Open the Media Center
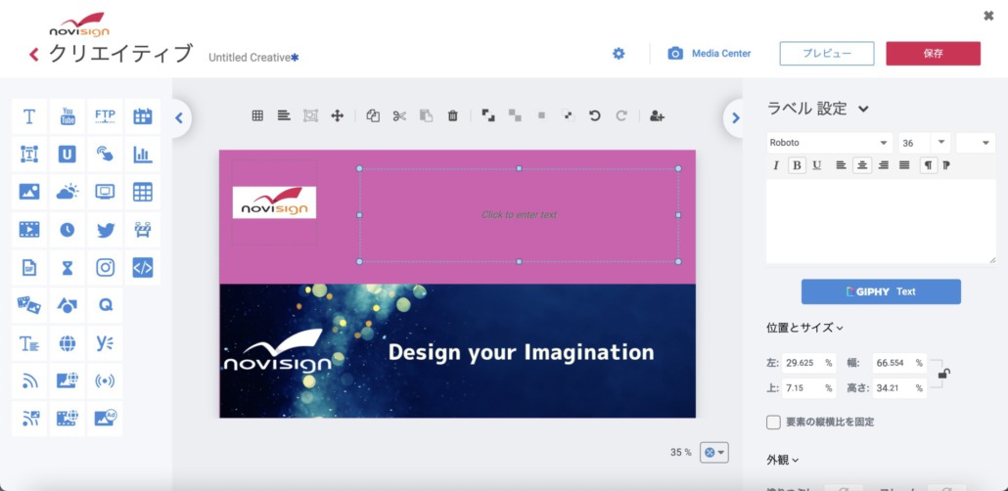This screenshot has width=1008, height=491. click(710, 54)
